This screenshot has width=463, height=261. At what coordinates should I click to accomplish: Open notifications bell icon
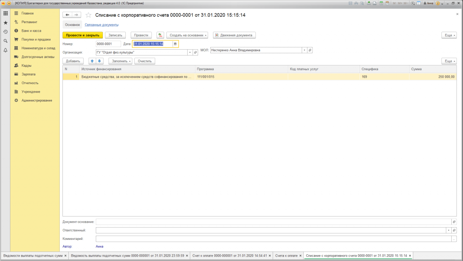coord(5,50)
